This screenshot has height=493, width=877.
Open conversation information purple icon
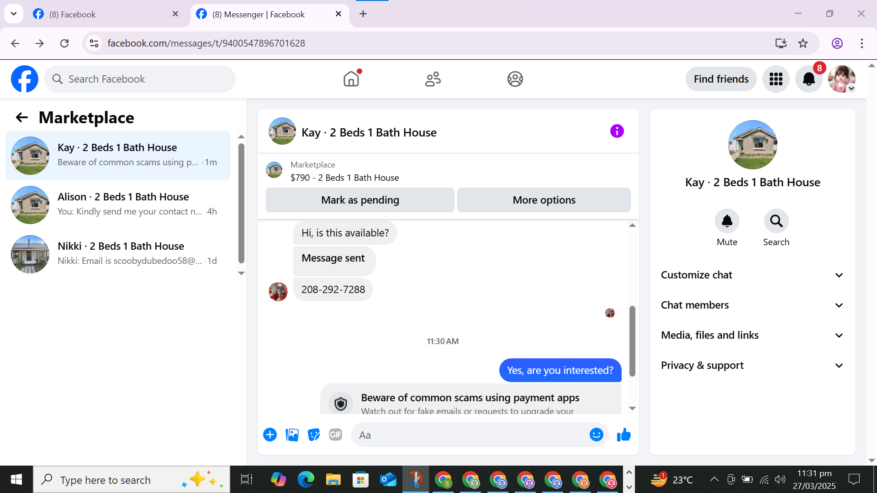pos(617,131)
